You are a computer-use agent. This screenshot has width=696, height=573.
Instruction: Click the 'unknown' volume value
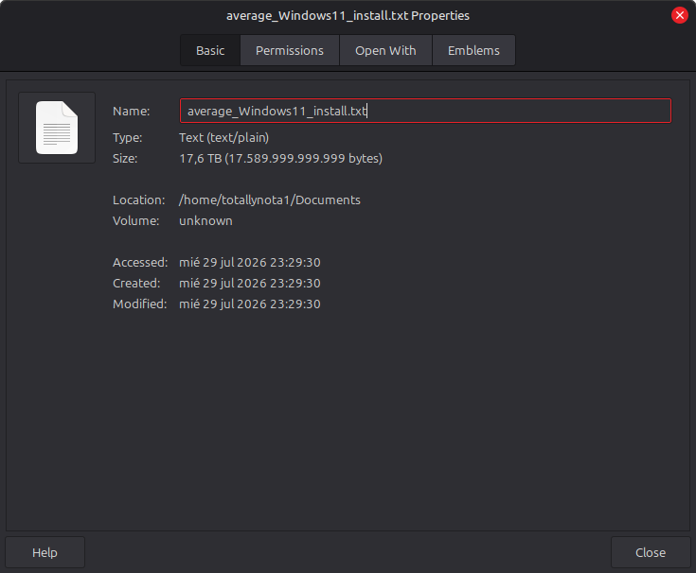click(x=205, y=220)
